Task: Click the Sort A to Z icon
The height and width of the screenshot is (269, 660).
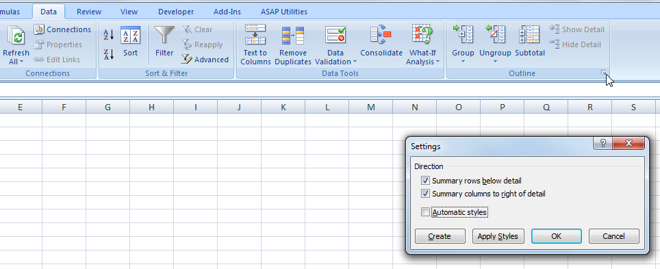Action: (x=109, y=34)
